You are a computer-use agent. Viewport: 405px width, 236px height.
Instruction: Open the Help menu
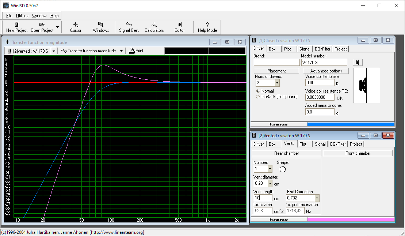pyautogui.click(x=54, y=15)
